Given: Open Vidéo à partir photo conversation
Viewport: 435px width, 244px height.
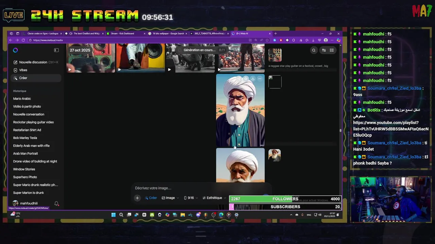Looking at the screenshot, I should tap(27, 106).
